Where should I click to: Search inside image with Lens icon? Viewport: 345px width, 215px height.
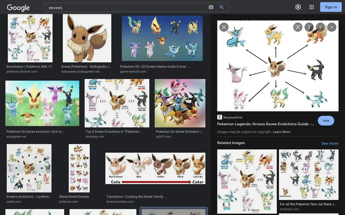pyautogui.click(x=298, y=27)
